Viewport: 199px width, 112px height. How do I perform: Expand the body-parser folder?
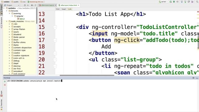10,37
